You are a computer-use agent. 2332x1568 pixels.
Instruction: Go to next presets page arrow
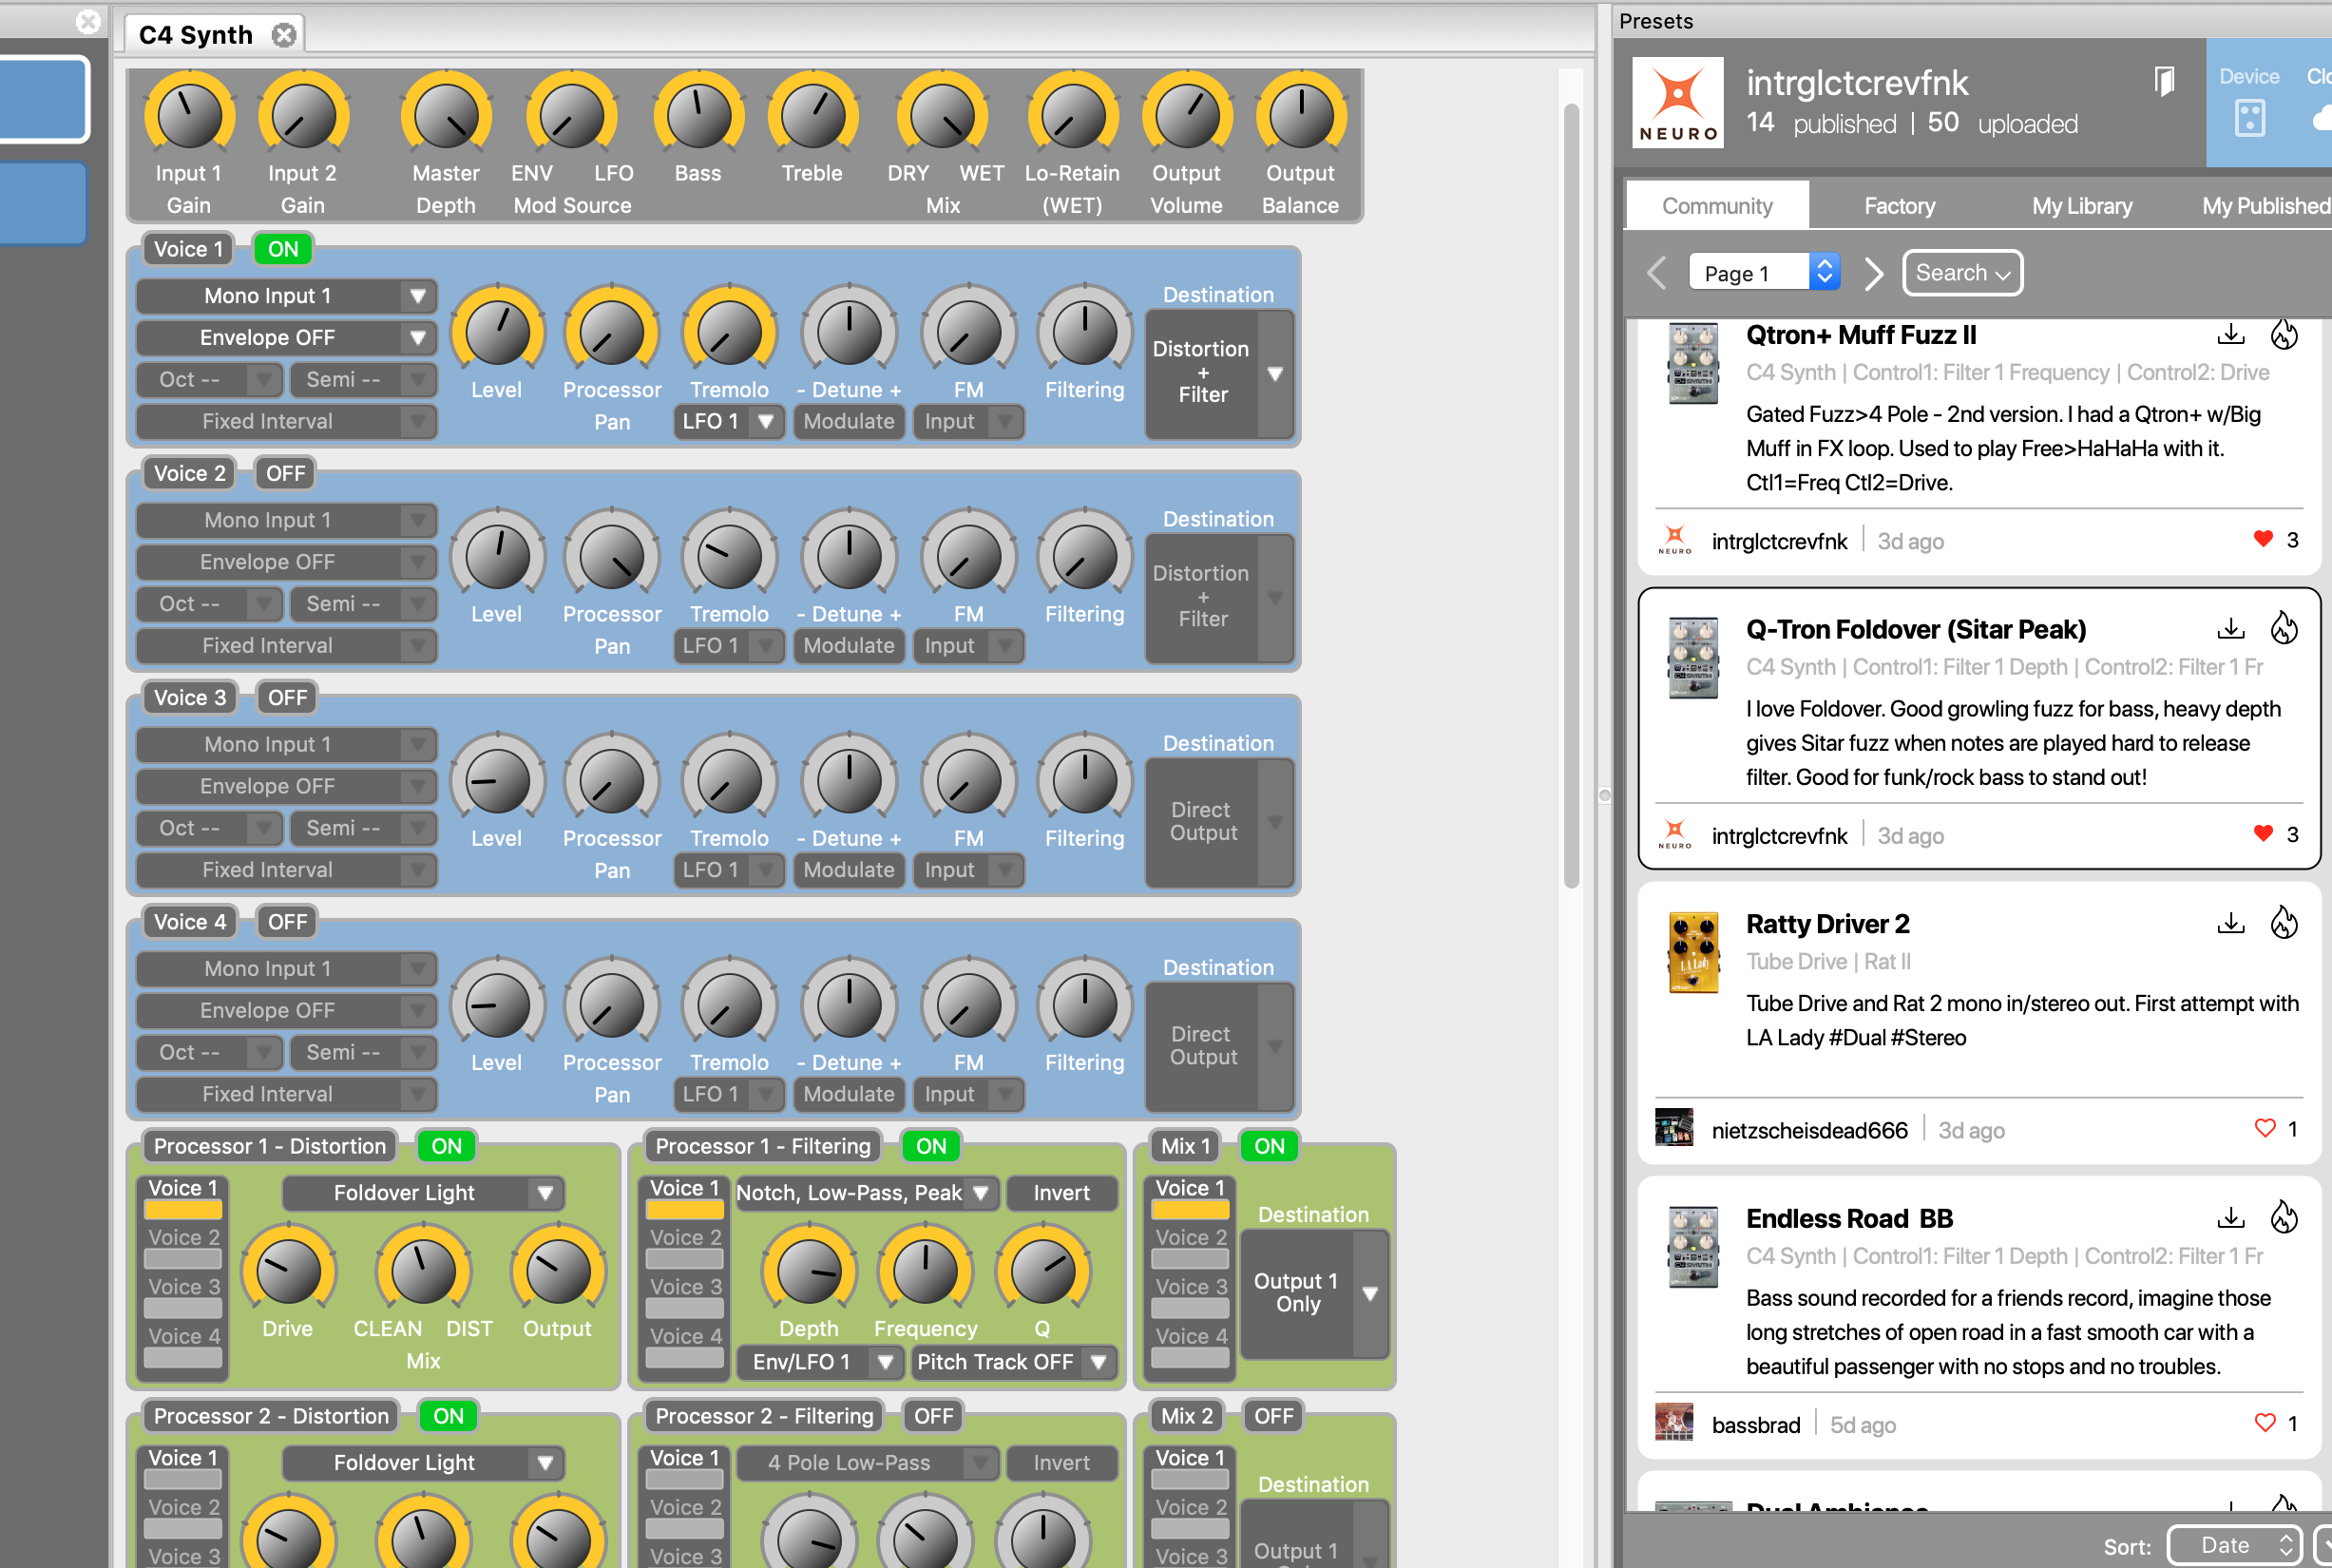1873,273
